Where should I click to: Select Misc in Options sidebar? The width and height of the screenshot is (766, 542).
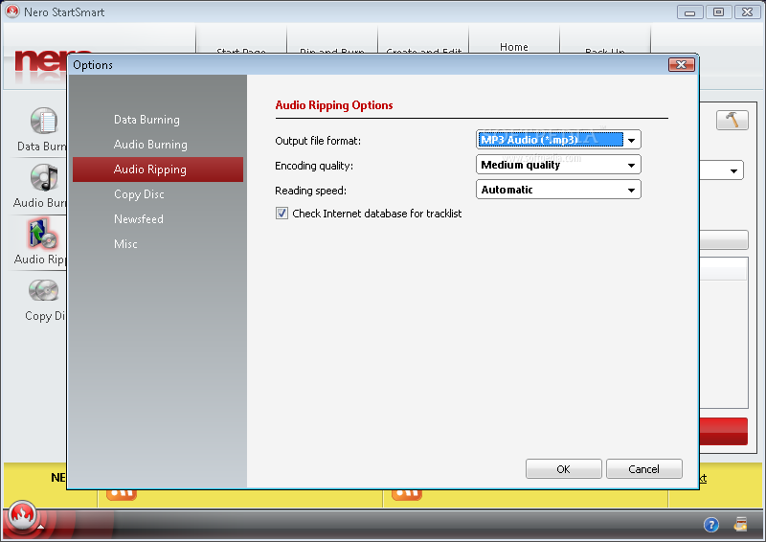click(x=125, y=244)
